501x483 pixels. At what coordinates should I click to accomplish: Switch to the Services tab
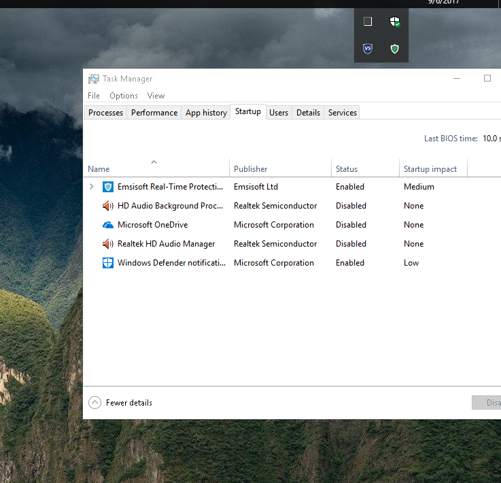click(x=342, y=113)
